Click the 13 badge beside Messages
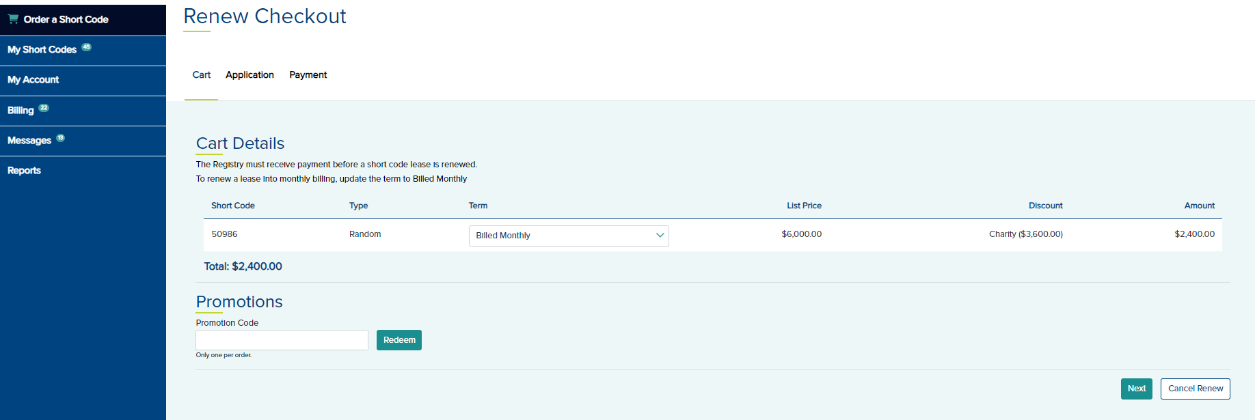Image resolution: width=1255 pixels, height=420 pixels. pyautogui.click(x=60, y=138)
